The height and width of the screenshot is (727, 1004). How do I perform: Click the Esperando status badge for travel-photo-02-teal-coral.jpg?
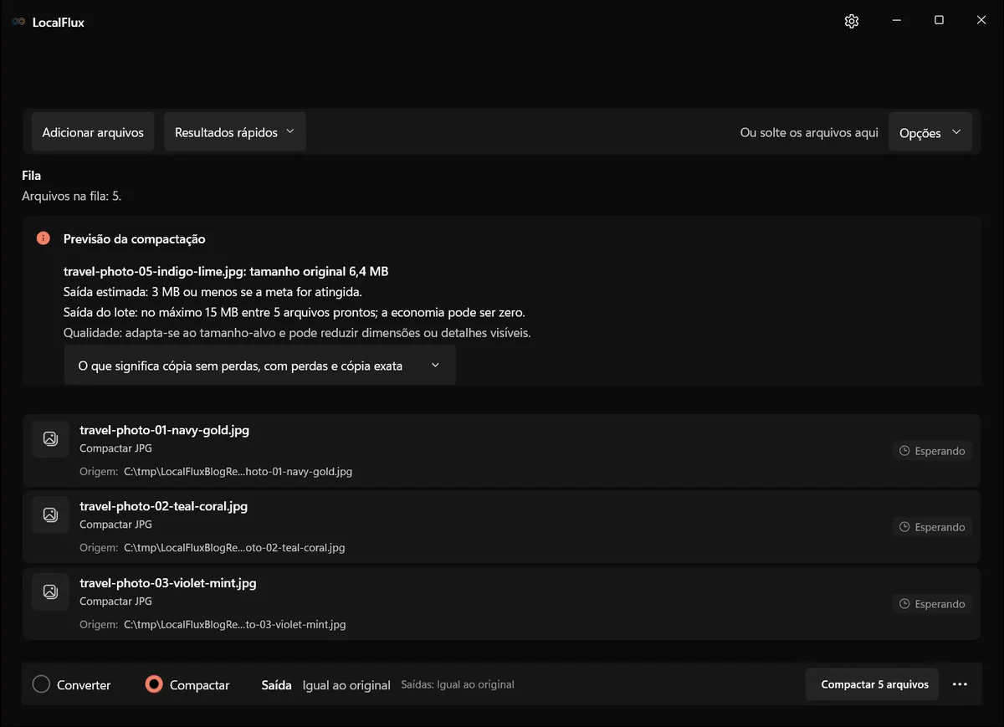coord(932,527)
